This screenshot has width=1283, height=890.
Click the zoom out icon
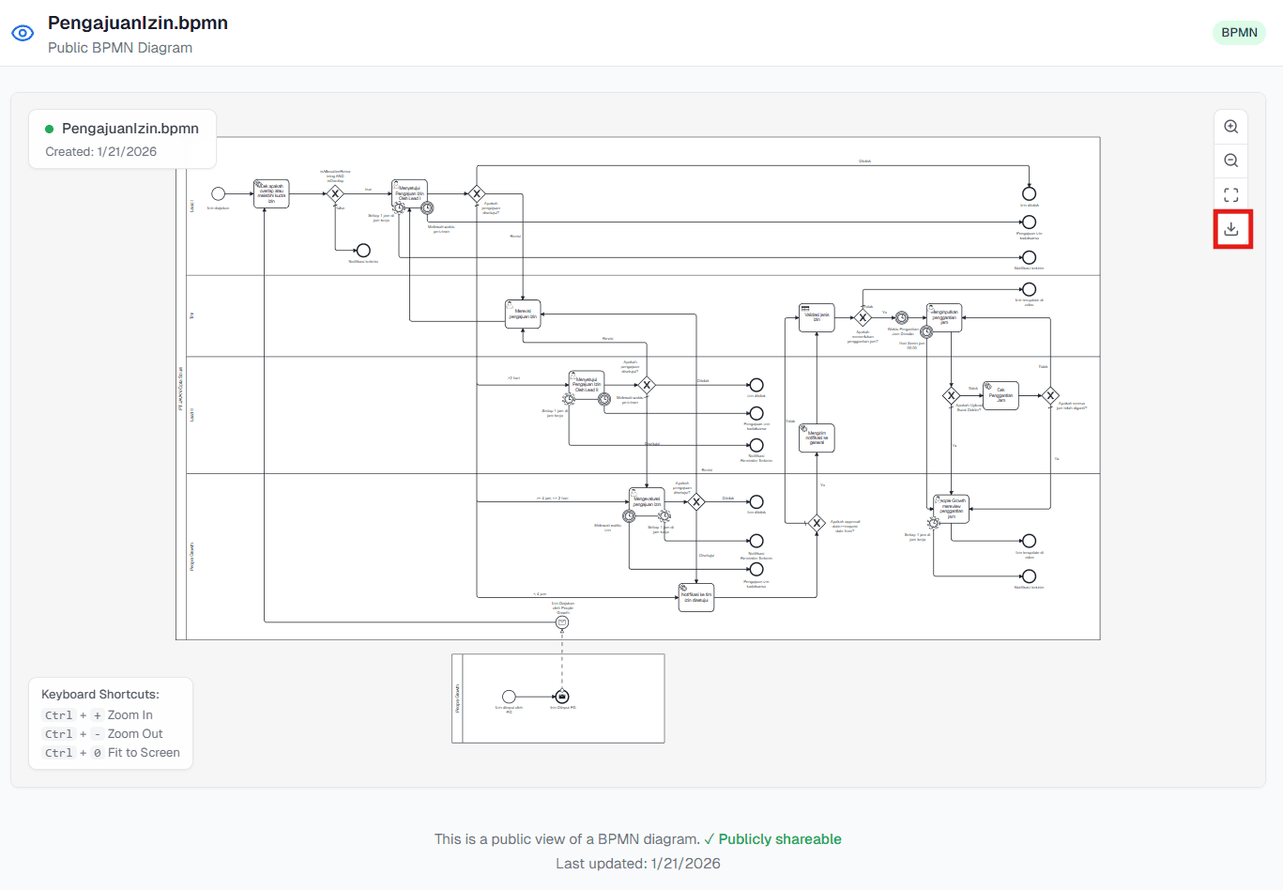click(1230, 160)
